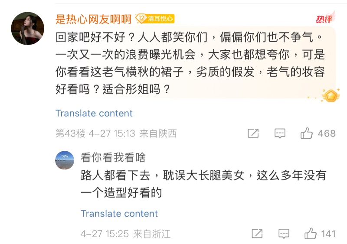Image resolution: width=347 pixels, height=244 pixels.
Task: Open the reply text starting with 路人都看下去
Action: 203,184
